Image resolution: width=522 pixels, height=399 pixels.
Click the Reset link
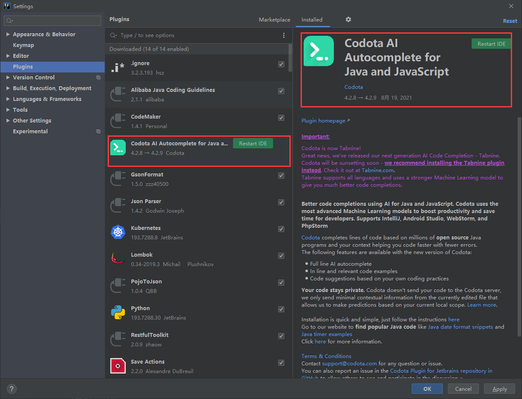click(510, 21)
